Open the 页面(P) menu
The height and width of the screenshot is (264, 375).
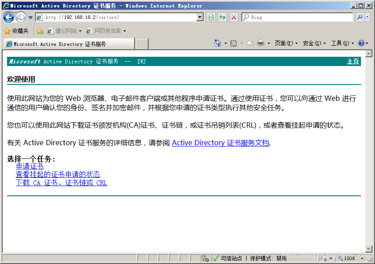tap(286, 43)
